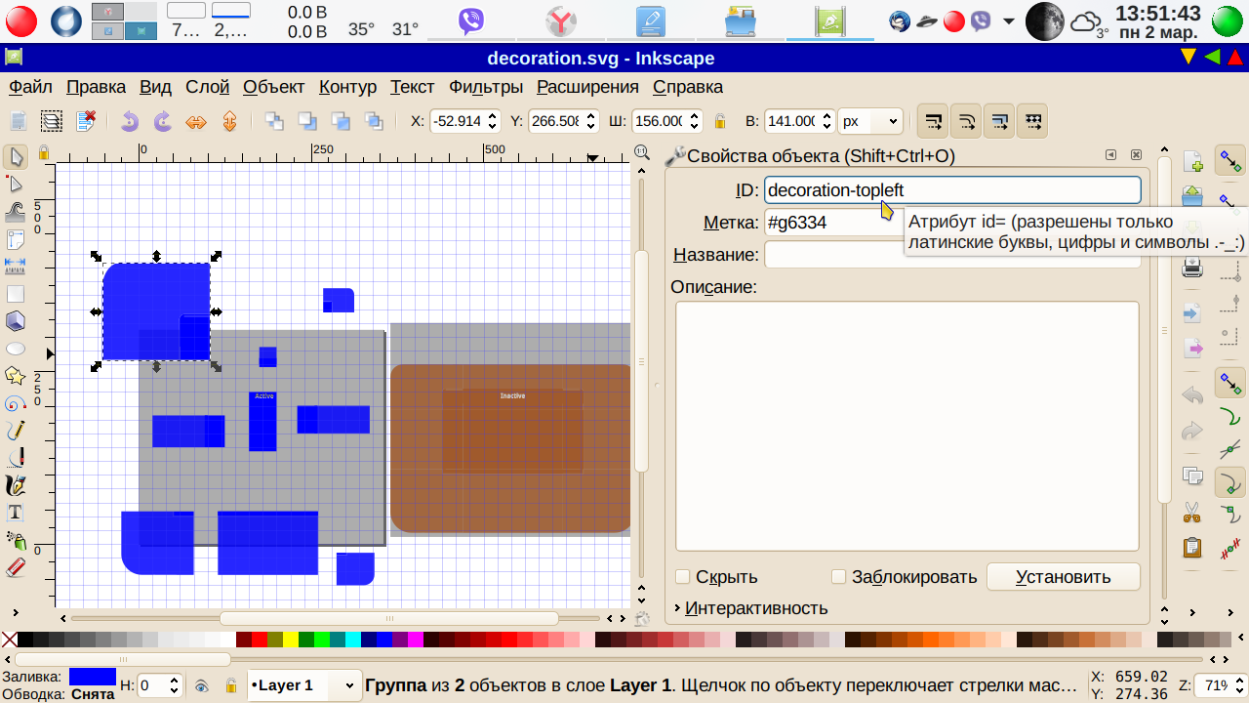1249x703 pixels.
Task: Select the Pencil freehand tool
Action: pyautogui.click(x=16, y=431)
